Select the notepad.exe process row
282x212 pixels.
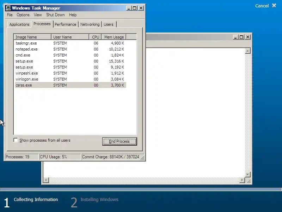70,49
